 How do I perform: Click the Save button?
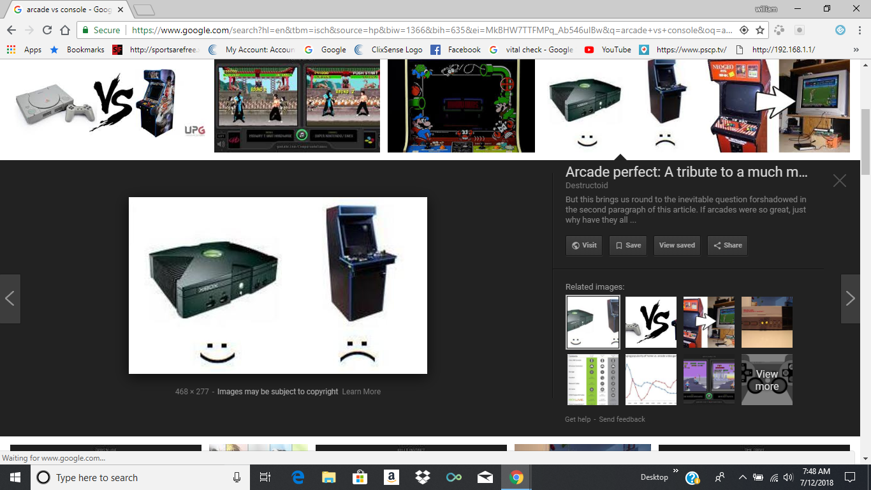click(x=628, y=246)
